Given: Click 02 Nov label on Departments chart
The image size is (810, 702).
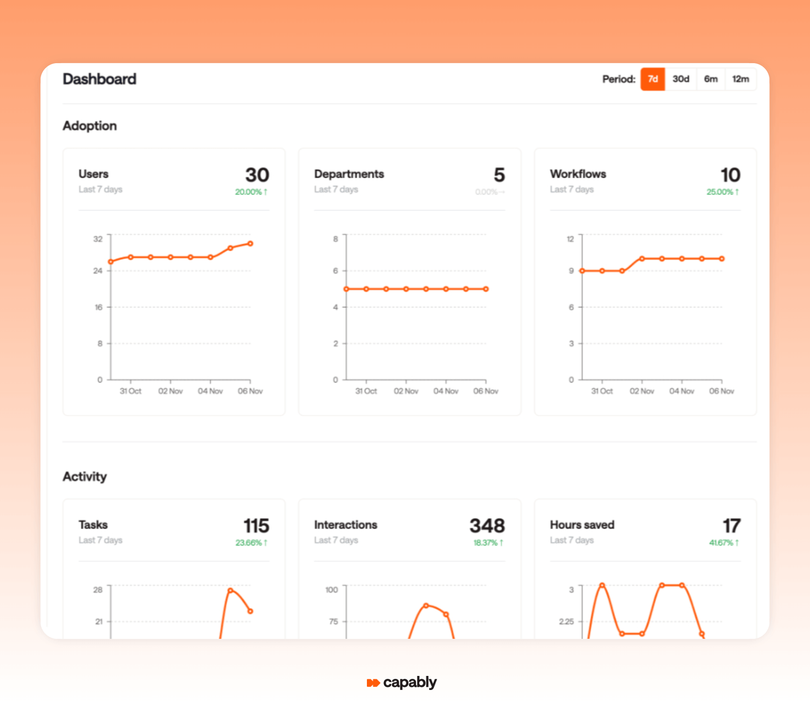Looking at the screenshot, I should pos(406,391).
